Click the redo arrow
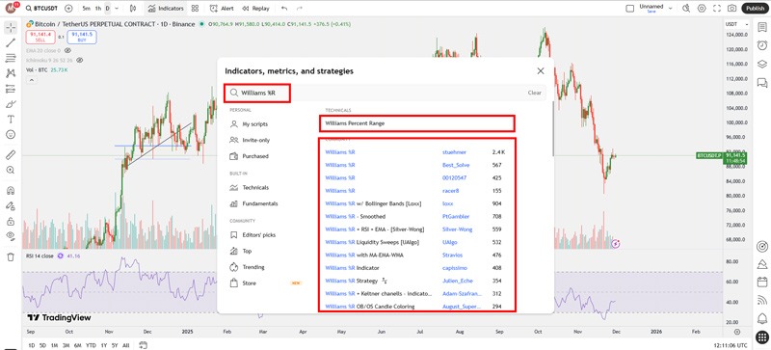Screen dimensions: 771x350 click(300, 9)
